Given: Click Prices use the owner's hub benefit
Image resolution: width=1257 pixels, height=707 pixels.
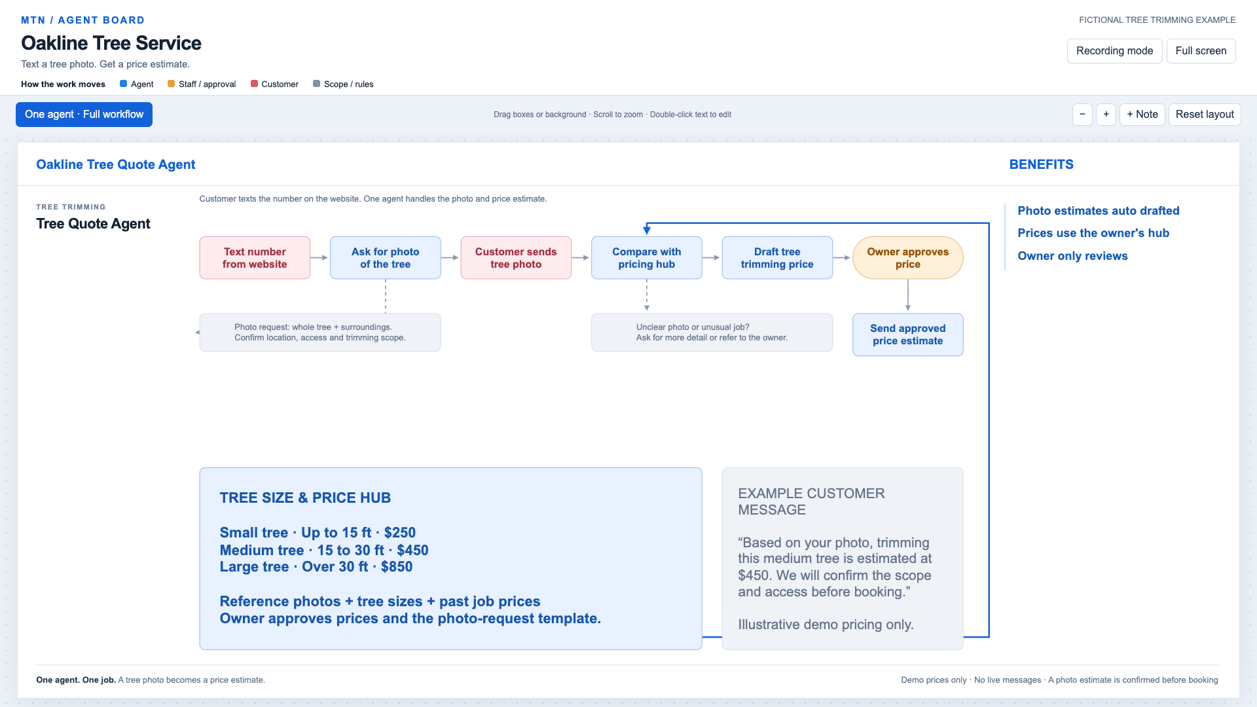Looking at the screenshot, I should pyautogui.click(x=1093, y=233).
